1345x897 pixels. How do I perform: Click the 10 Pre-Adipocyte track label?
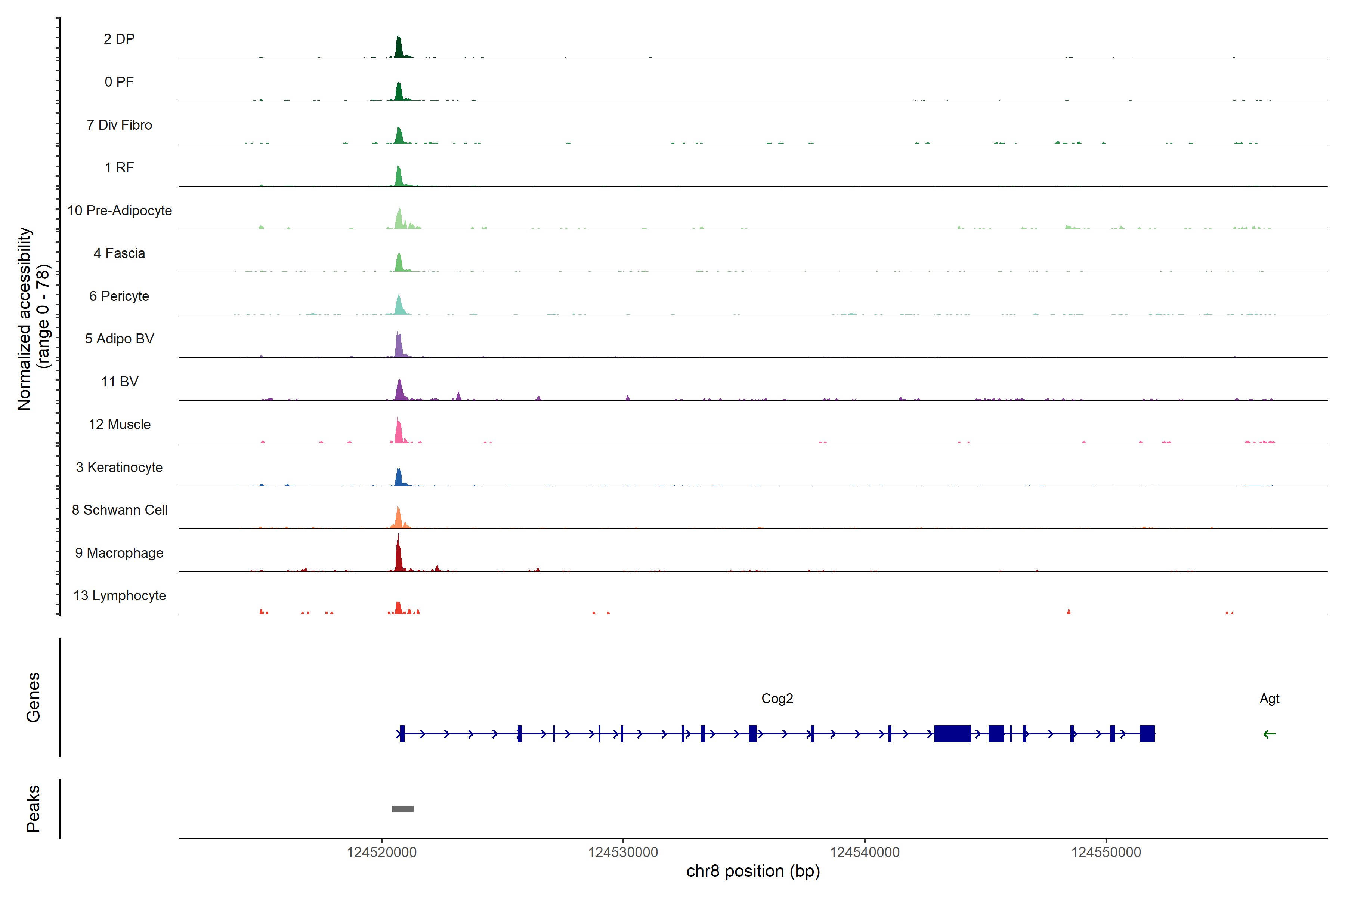(x=120, y=210)
